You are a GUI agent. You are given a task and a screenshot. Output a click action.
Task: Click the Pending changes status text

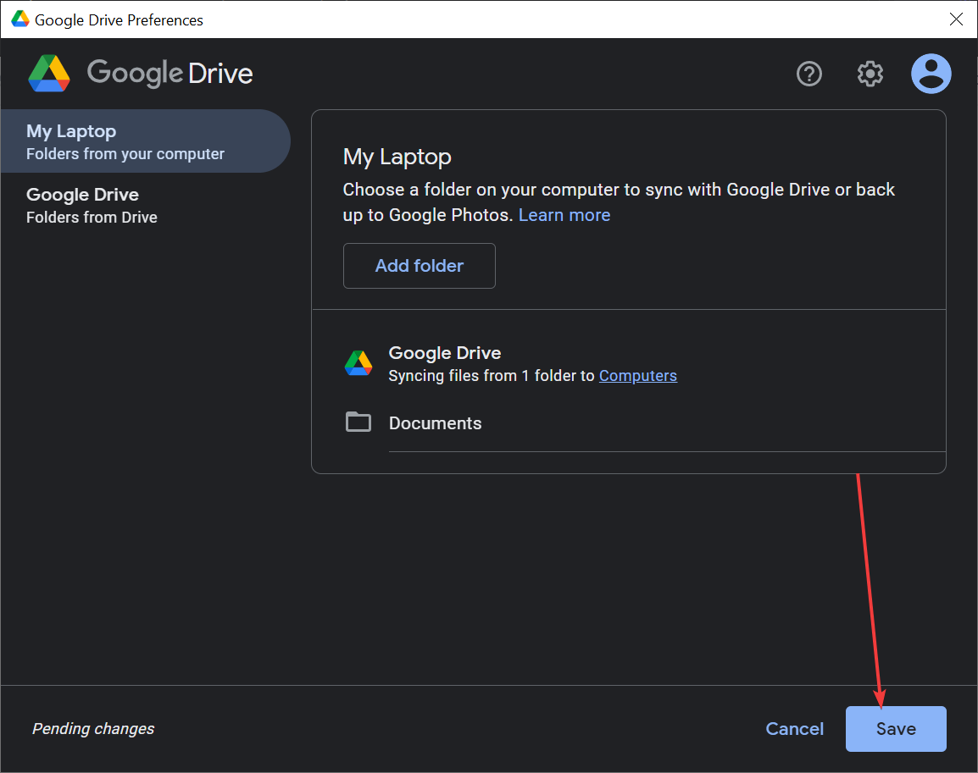click(x=93, y=729)
